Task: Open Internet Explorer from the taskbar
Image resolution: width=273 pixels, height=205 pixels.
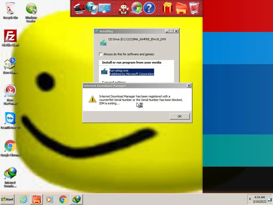Action: click(x=23, y=199)
